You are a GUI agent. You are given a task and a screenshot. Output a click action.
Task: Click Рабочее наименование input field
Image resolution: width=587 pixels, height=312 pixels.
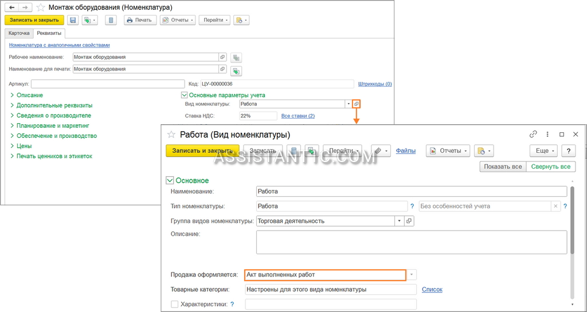(x=146, y=57)
